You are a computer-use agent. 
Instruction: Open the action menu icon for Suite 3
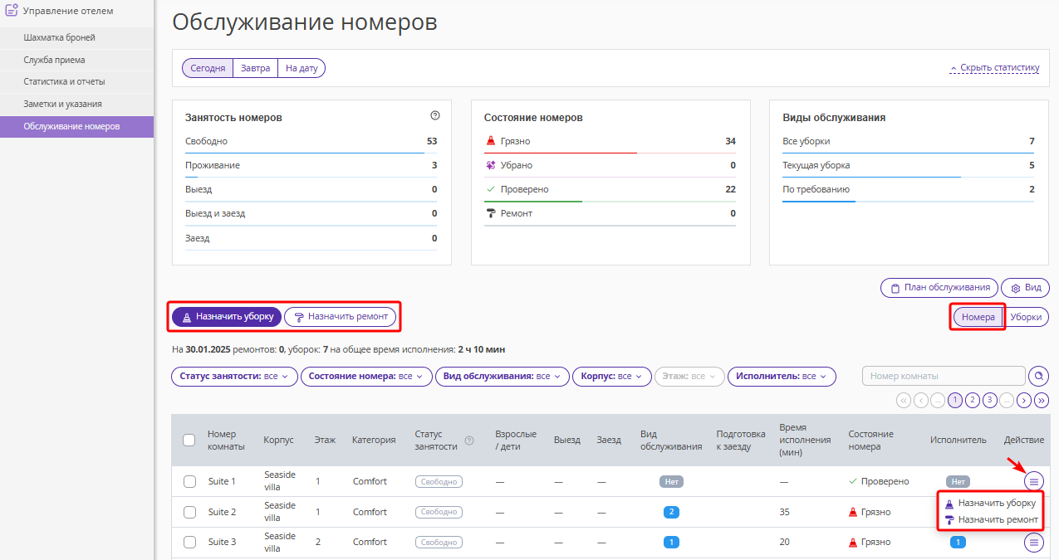pyautogui.click(x=1034, y=543)
